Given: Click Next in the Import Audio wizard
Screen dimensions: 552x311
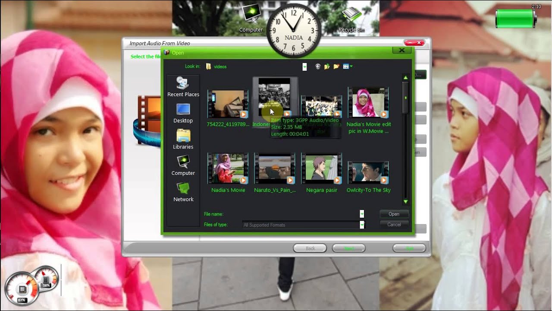Looking at the screenshot, I should 349,248.
